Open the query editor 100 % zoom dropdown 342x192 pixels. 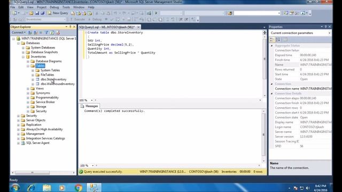[x=92, y=100]
